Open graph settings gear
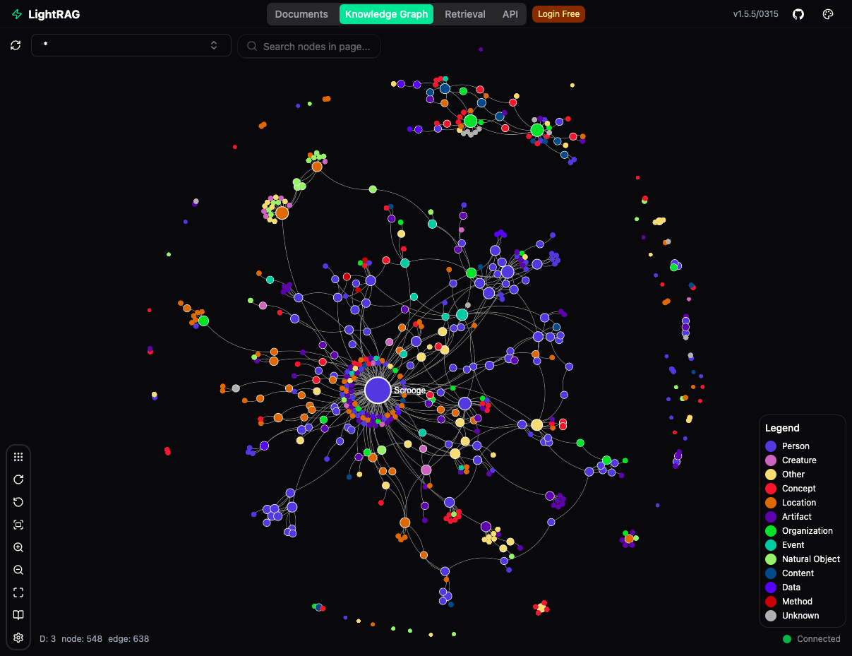Viewport: 852px width, 656px height. point(18,638)
